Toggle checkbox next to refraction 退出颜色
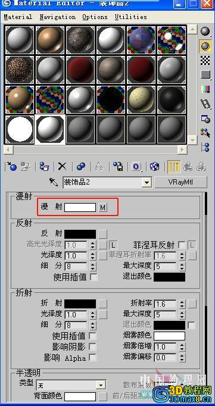 191,325
